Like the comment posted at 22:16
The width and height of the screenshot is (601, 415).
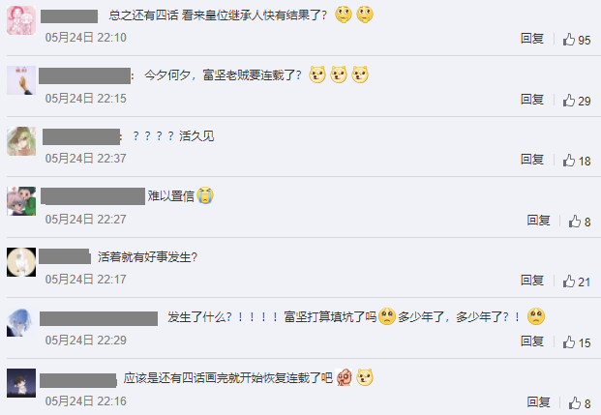[x=579, y=402]
